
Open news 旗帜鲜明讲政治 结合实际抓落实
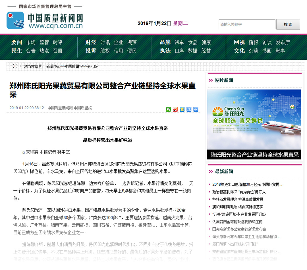tap(238, 207)
